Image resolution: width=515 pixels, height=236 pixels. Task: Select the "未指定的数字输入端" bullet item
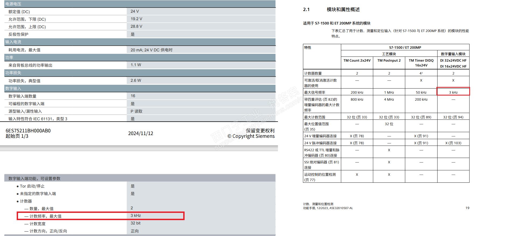(x=38, y=194)
